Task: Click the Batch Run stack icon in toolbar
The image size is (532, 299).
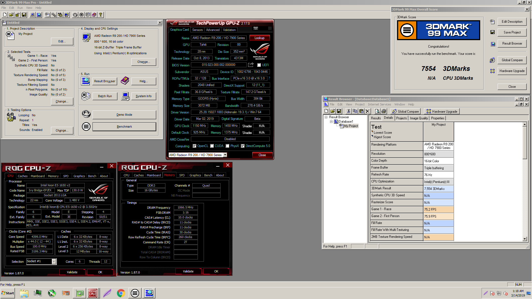Action: coord(88,15)
